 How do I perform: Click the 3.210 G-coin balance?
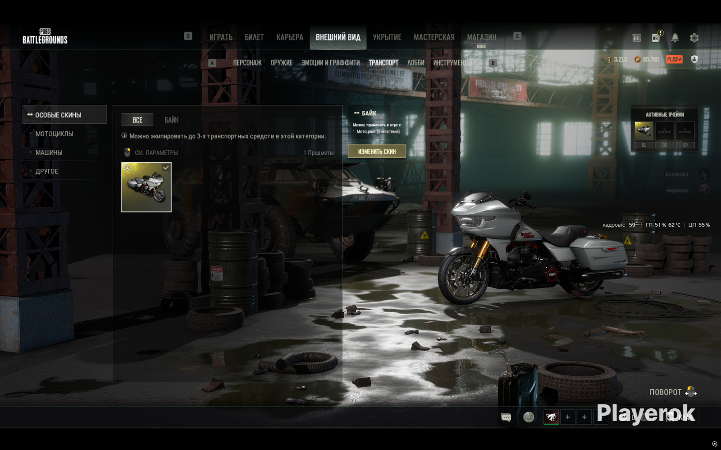(621, 59)
